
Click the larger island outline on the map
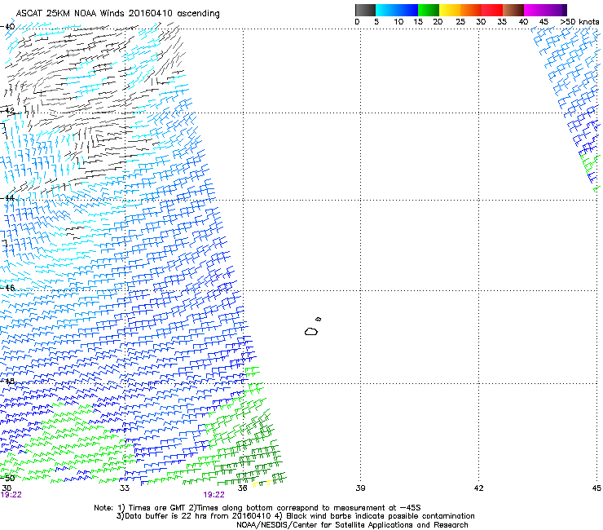tap(311, 331)
